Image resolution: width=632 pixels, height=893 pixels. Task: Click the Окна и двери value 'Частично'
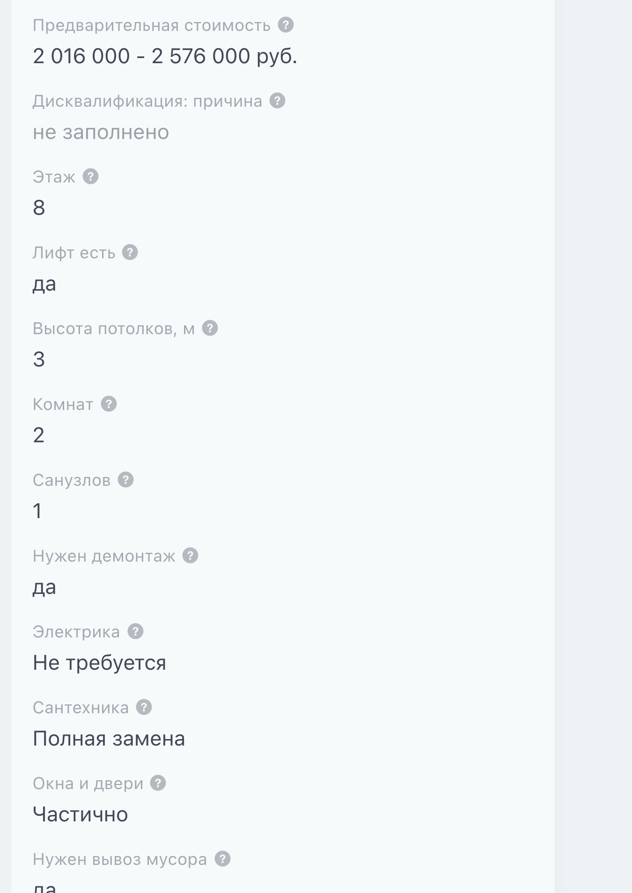click(80, 815)
